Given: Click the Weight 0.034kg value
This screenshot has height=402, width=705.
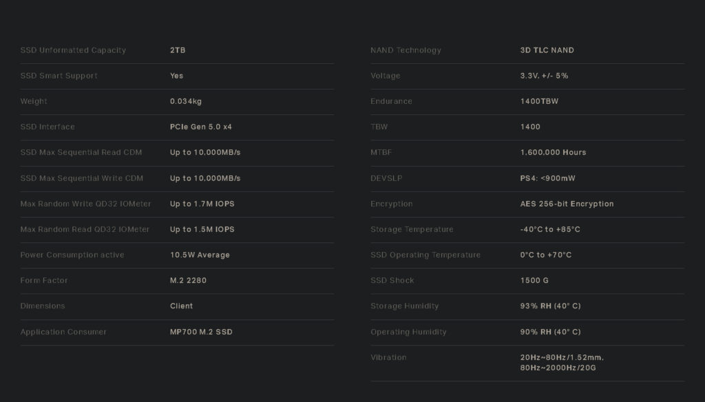Looking at the screenshot, I should (186, 101).
